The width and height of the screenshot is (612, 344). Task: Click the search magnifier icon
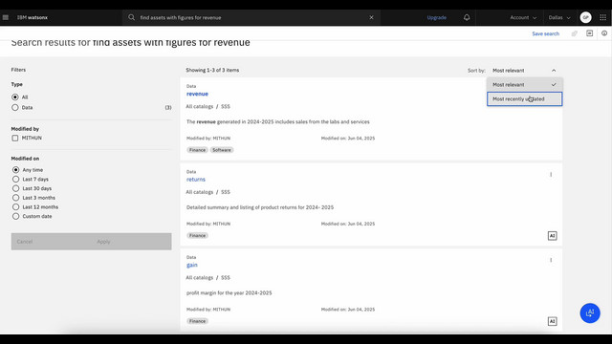coord(132,17)
